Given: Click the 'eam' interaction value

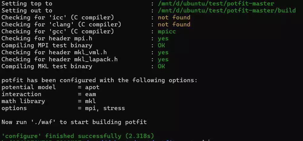Looking at the screenshot, I should tap(90, 94).
